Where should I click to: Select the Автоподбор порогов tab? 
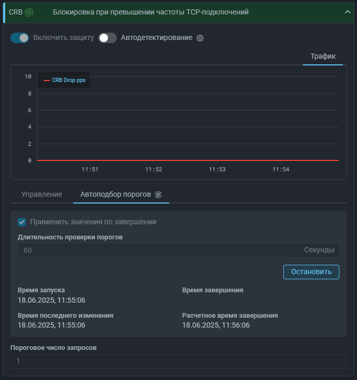click(x=115, y=194)
